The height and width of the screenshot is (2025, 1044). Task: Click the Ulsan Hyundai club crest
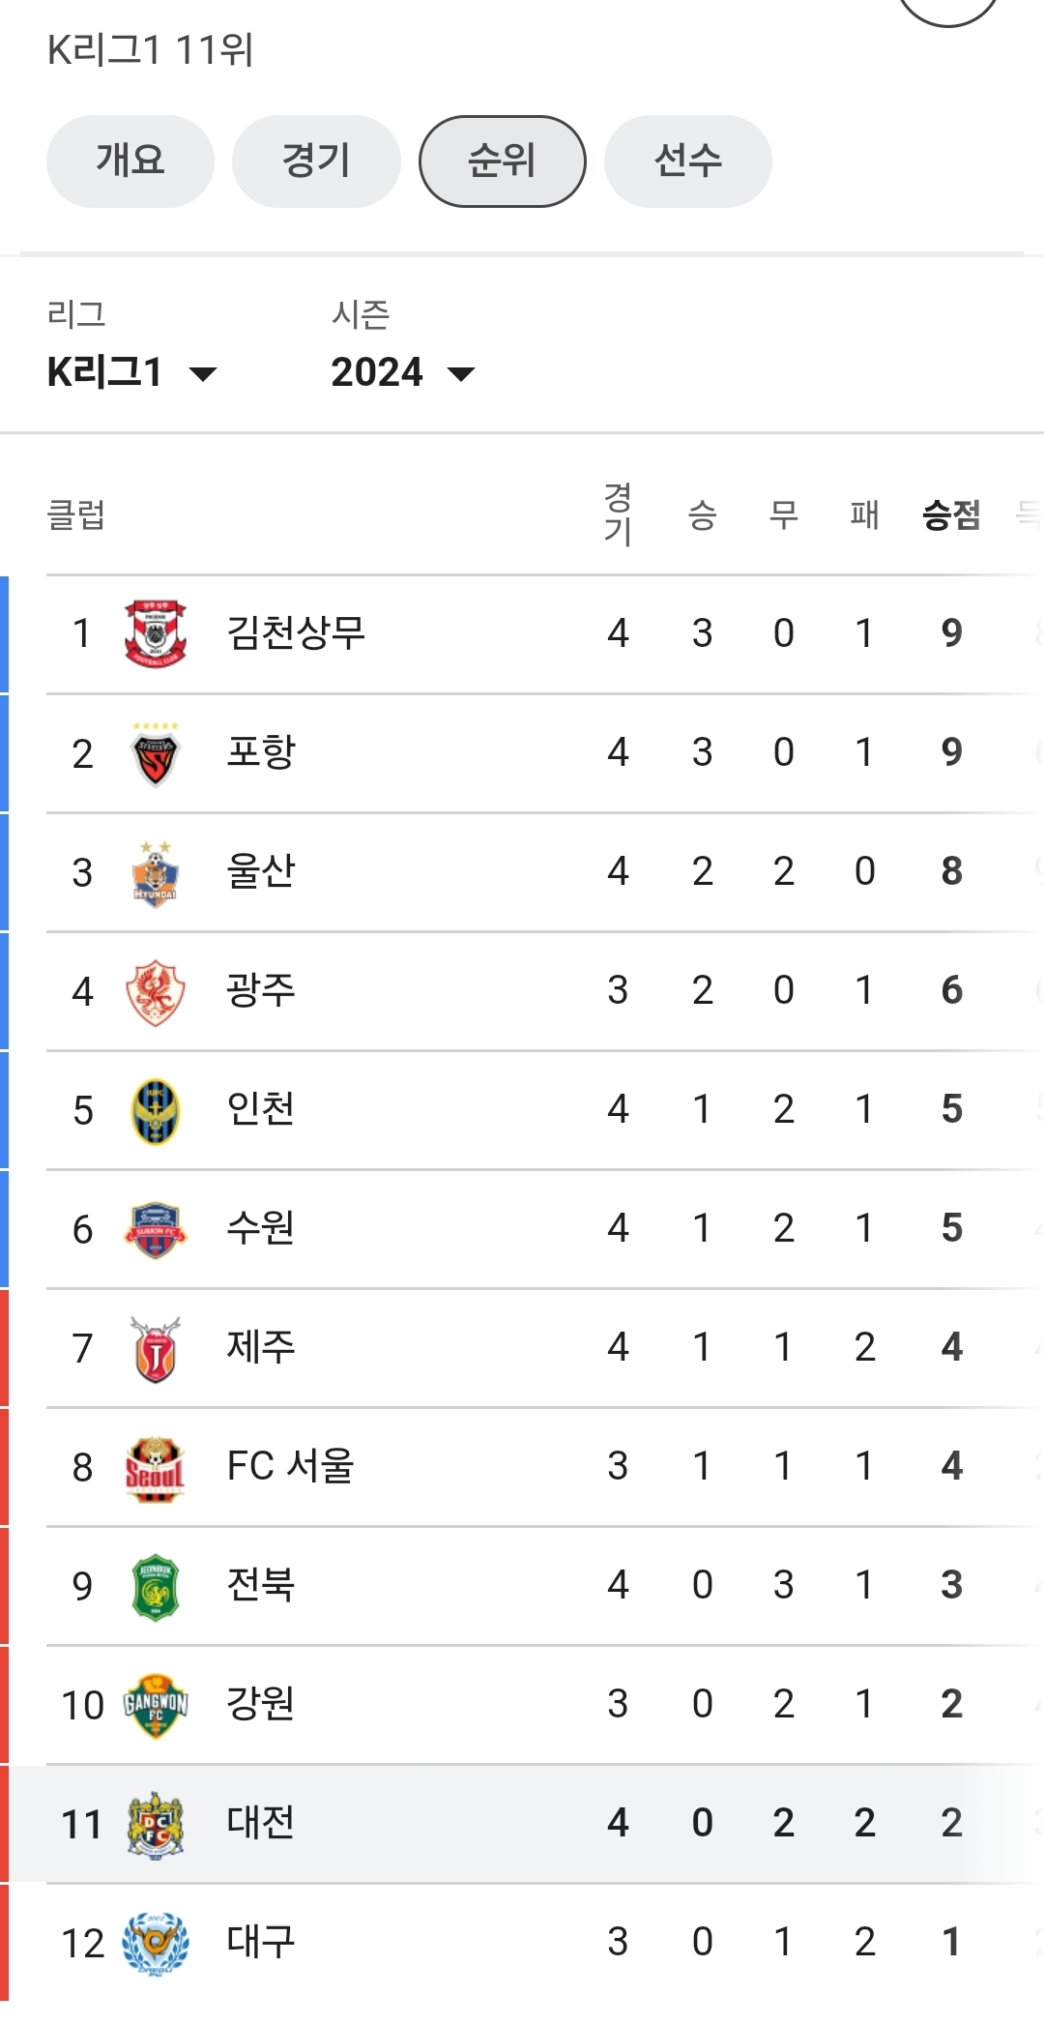pyautogui.click(x=156, y=872)
